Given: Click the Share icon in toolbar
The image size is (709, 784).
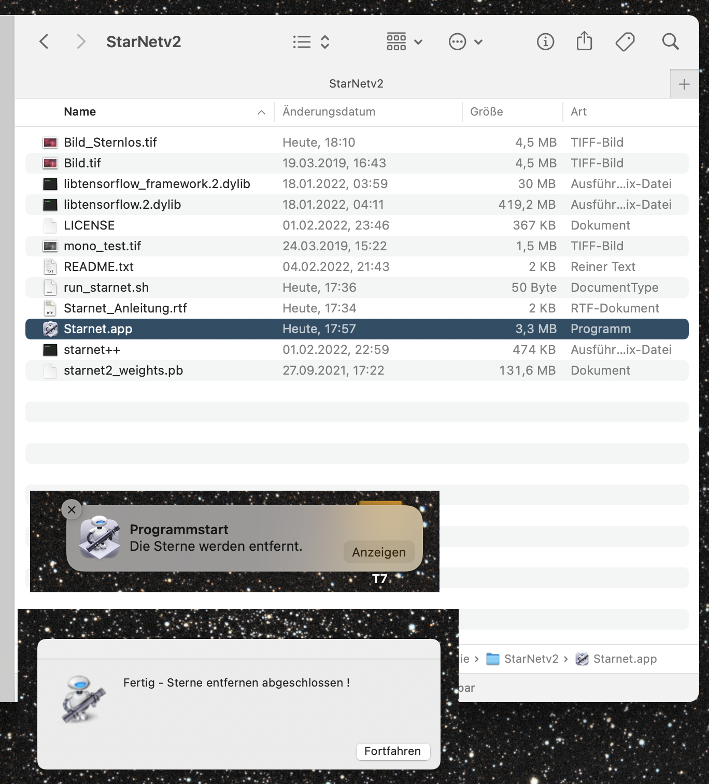Looking at the screenshot, I should 584,41.
